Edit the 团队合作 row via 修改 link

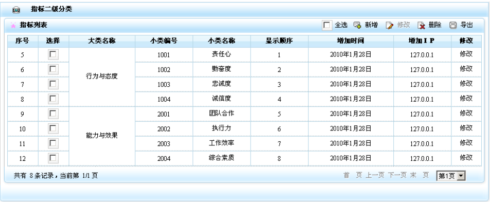(x=466, y=113)
